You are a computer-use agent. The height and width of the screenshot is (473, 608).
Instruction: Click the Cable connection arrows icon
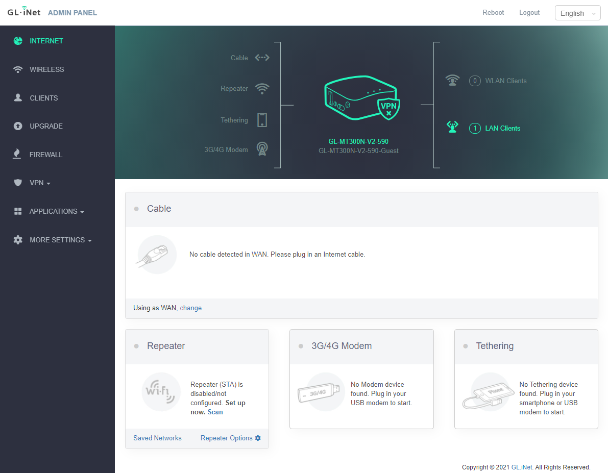[262, 58]
